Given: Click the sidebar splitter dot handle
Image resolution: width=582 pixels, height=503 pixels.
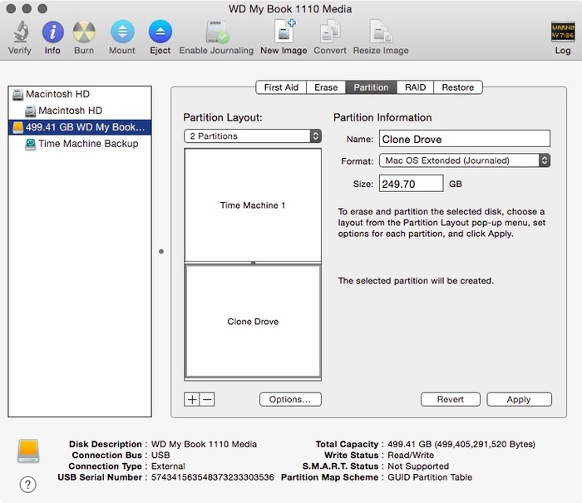Looking at the screenshot, I should pyautogui.click(x=161, y=251).
